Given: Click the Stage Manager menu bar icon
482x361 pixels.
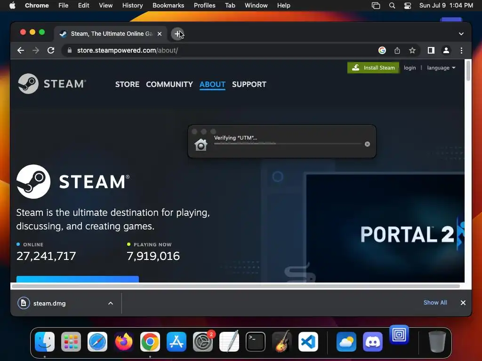Looking at the screenshot, I should click(x=376, y=6).
